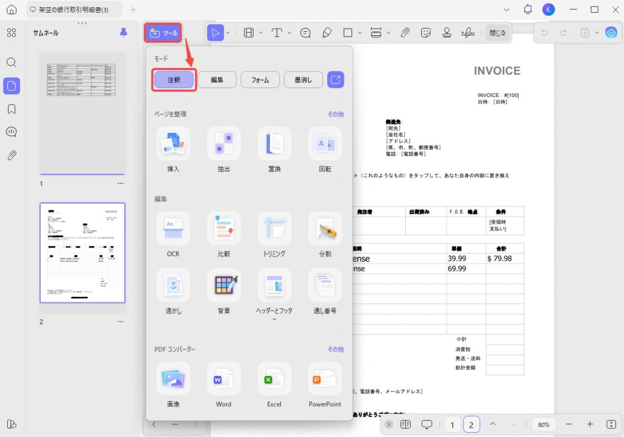The image size is (624, 437).
Task: Select page 2 thumbnail
Action: point(82,253)
